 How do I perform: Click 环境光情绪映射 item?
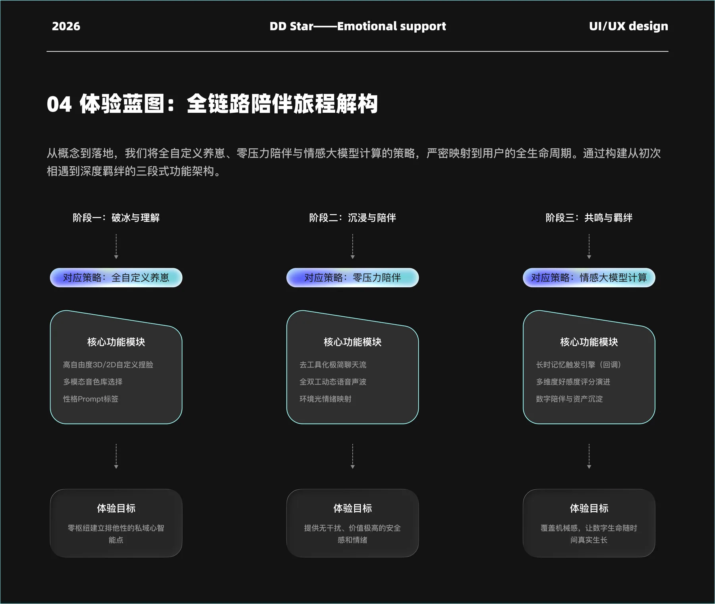325,399
